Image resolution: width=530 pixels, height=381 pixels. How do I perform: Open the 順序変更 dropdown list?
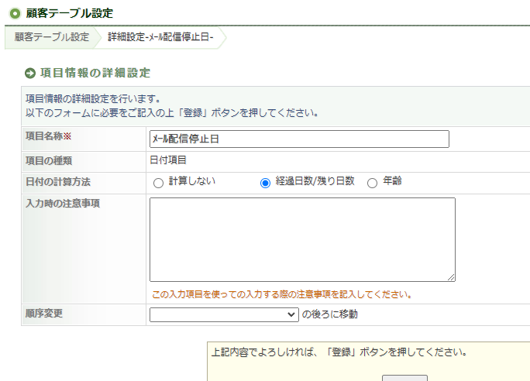(224, 314)
